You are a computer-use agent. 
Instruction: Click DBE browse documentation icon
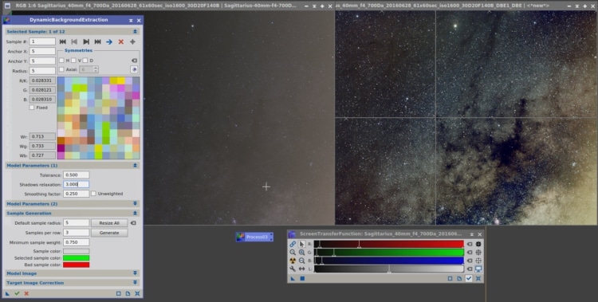tap(128, 293)
